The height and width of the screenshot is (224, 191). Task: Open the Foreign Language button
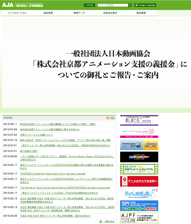(x=145, y=5)
